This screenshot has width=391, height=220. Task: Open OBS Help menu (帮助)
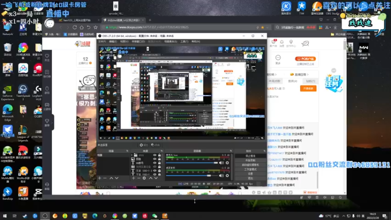196,42
